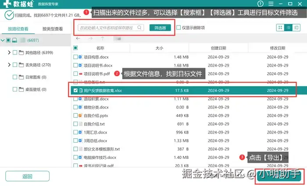Screen dimensions: 307x186
Task: Uncheck 用户反馈数据收集.xlsx checkbox
Action: tap(75, 91)
